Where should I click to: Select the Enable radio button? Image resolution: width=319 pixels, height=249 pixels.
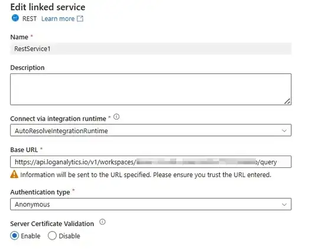[14, 236]
